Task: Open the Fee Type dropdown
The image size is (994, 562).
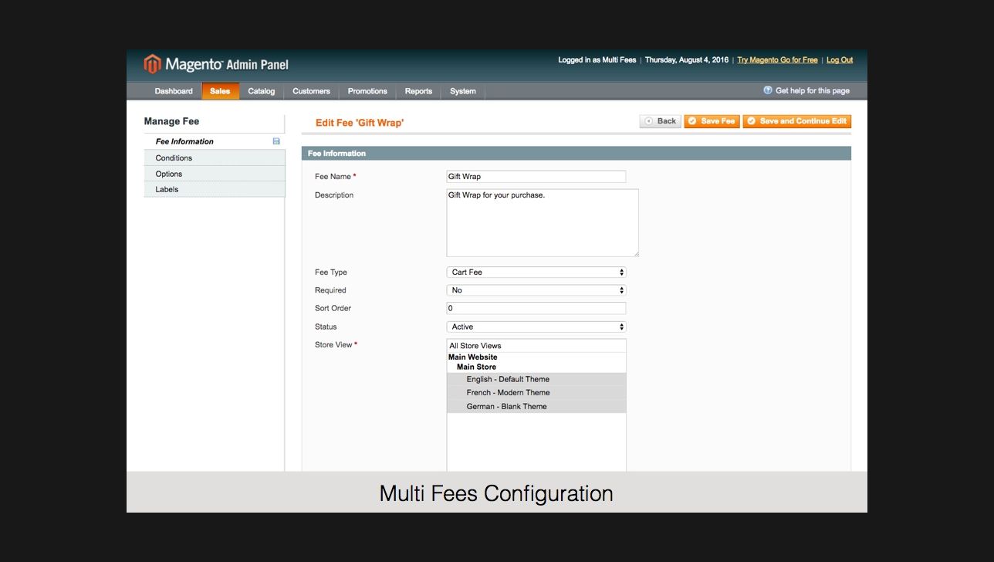Action: [536, 273]
